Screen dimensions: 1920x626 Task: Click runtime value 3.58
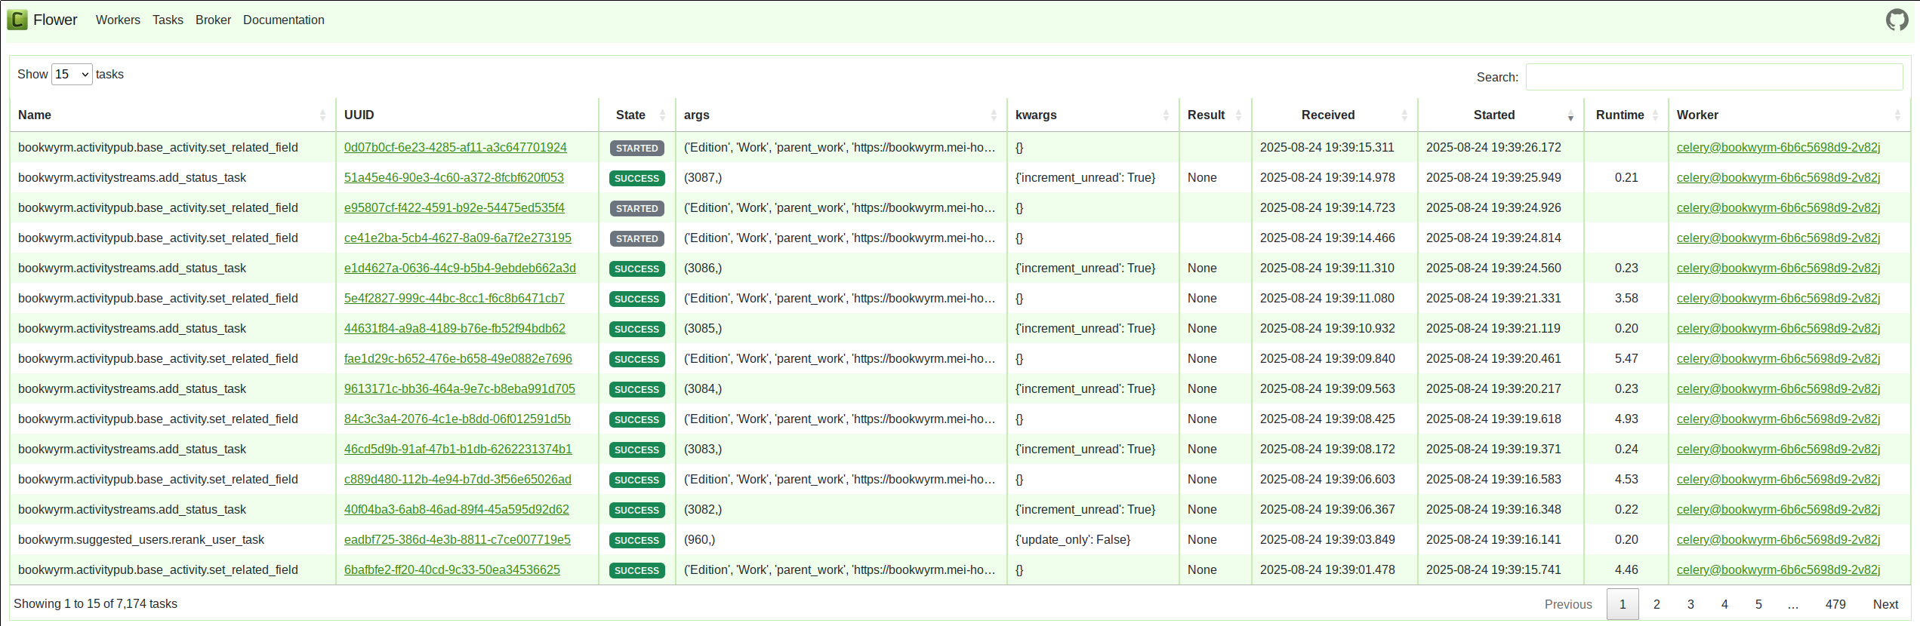coord(1626,298)
